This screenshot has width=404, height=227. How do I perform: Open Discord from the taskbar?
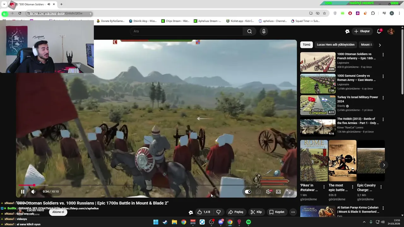click(221, 222)
